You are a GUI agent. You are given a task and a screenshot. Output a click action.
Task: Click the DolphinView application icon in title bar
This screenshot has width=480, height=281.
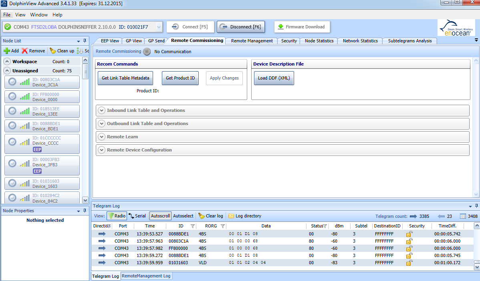4,4
